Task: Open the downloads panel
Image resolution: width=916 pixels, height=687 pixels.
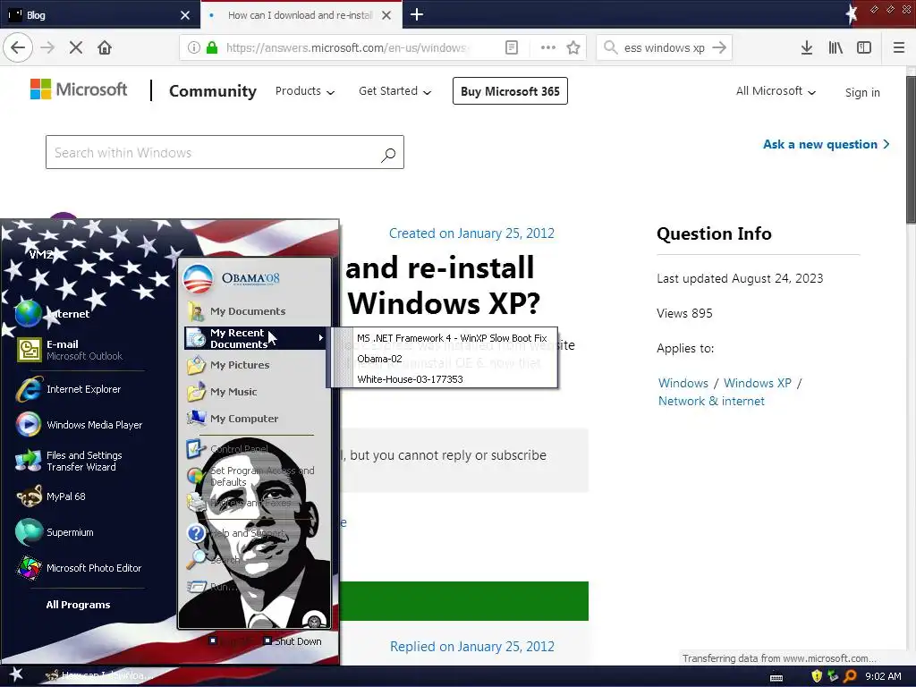Action: tap(806, 47)
